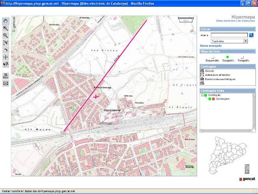Click inside the Anar a search field

pyautogui.click(x=229, y=35)
